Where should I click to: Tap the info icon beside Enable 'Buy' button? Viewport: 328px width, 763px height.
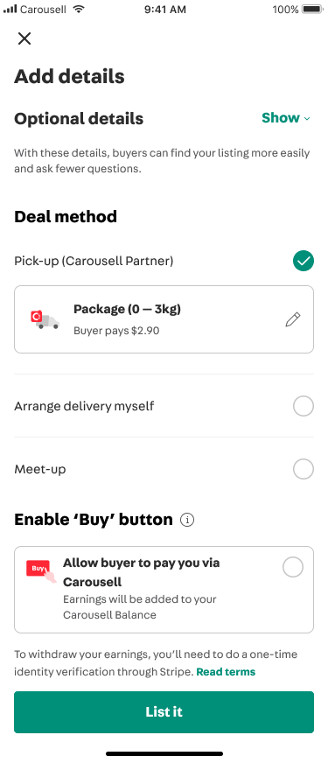[x=187, y=520]
